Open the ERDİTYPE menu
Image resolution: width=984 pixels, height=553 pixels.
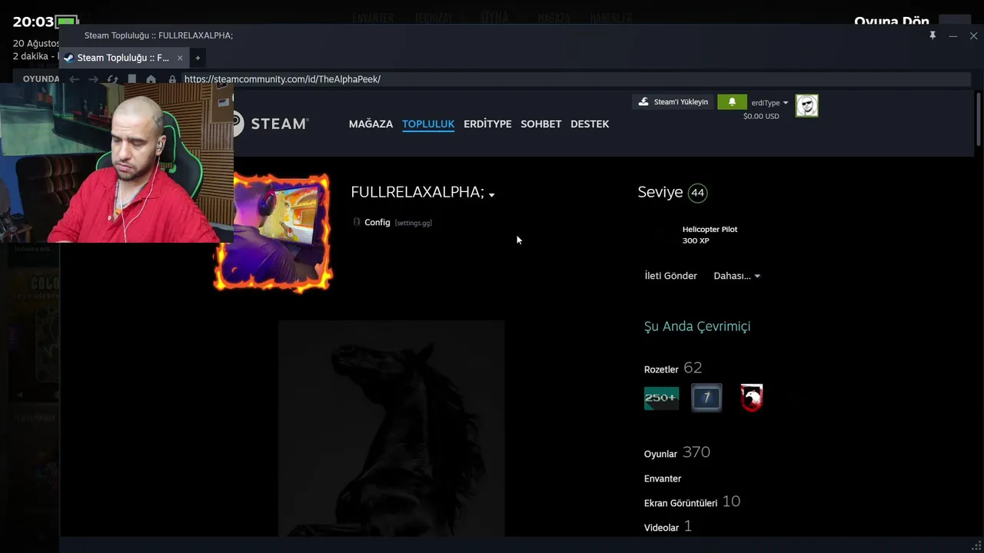487,124
